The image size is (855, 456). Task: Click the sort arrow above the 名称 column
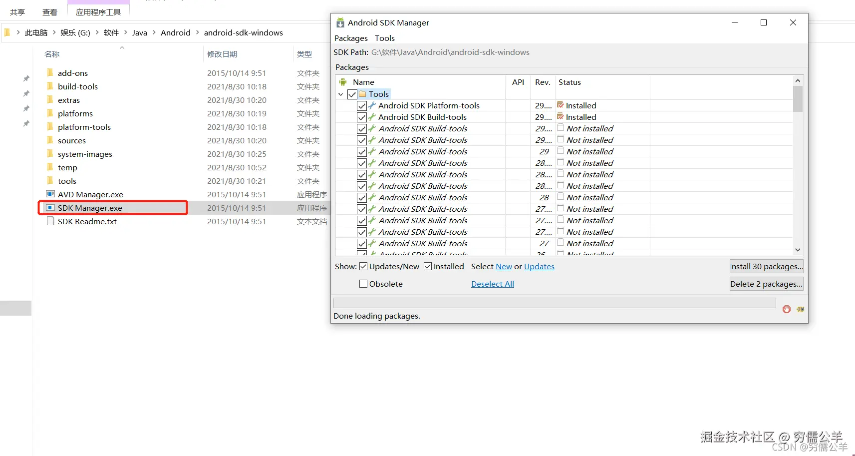(122, 48)
